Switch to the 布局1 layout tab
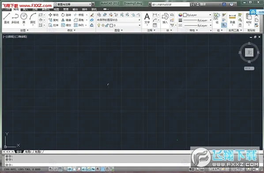This screenshot has width=264, height=173. point(28,152)
